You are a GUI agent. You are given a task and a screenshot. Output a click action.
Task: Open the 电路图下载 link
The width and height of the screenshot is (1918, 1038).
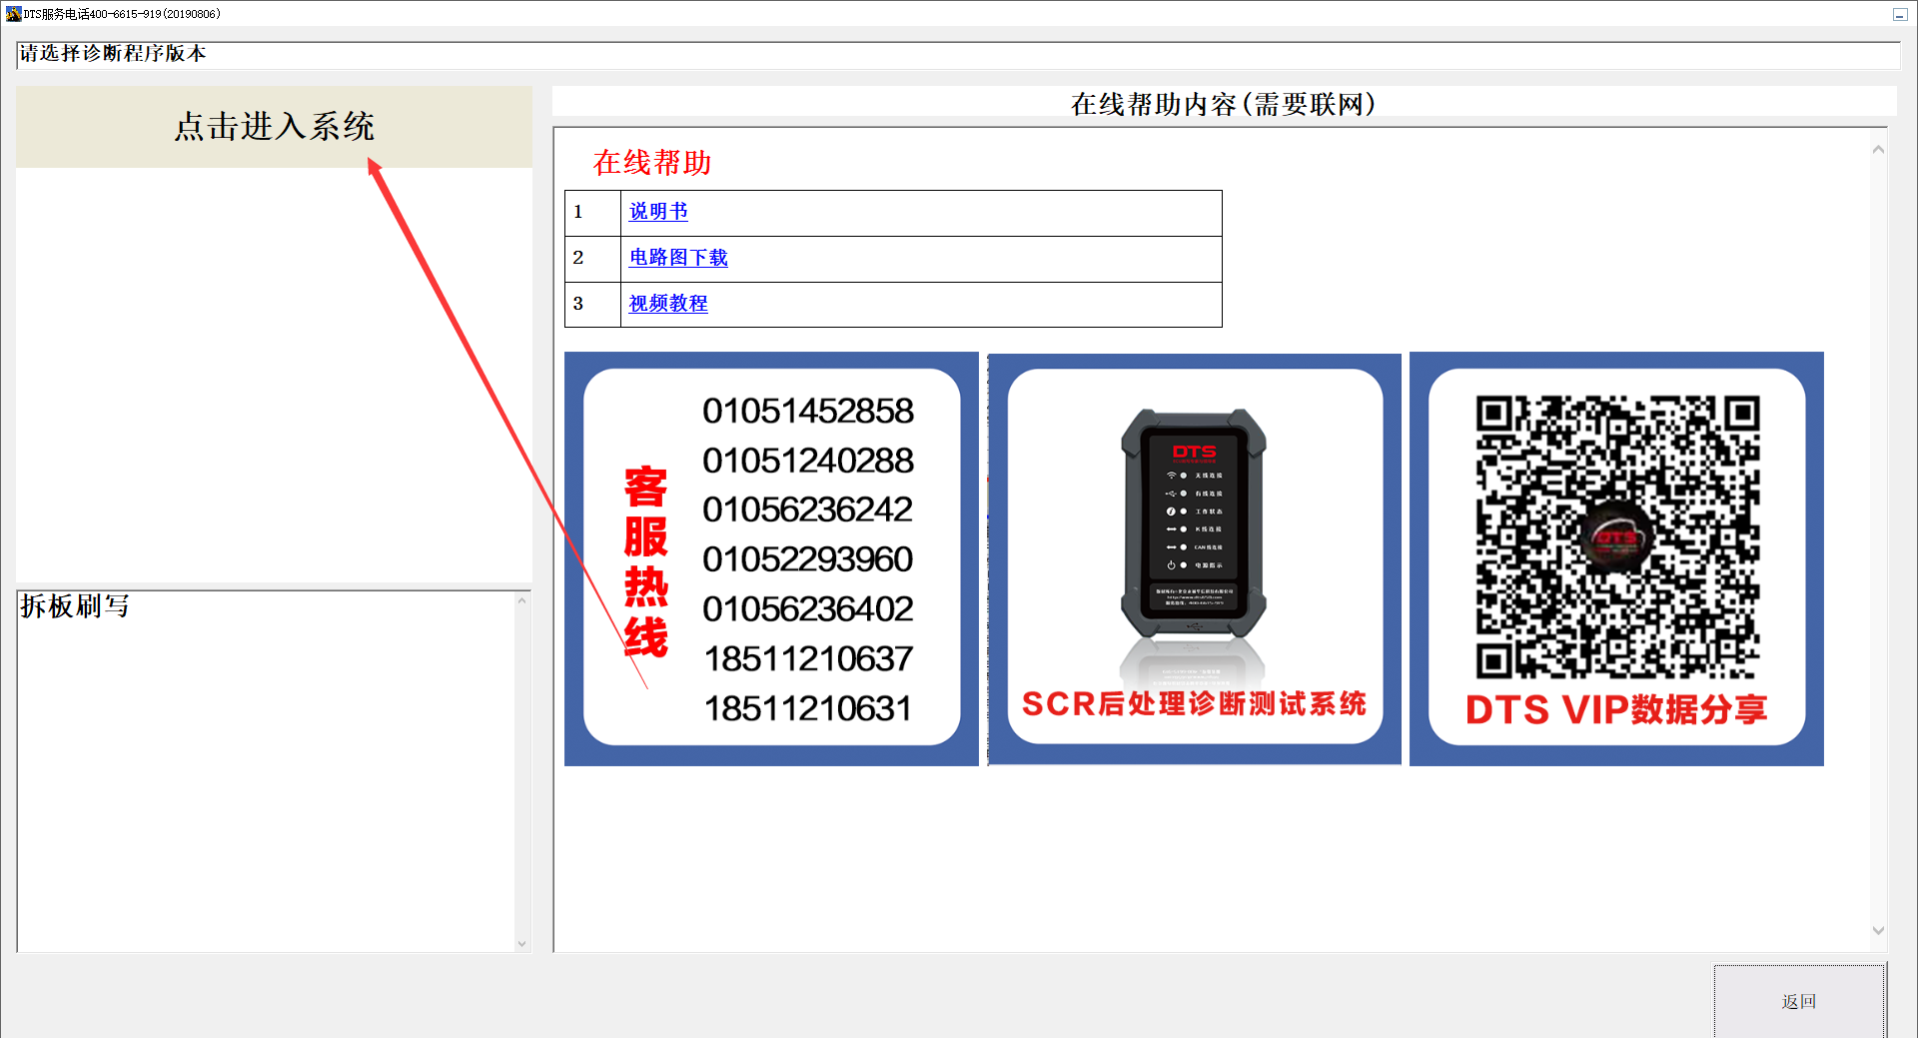678,258
